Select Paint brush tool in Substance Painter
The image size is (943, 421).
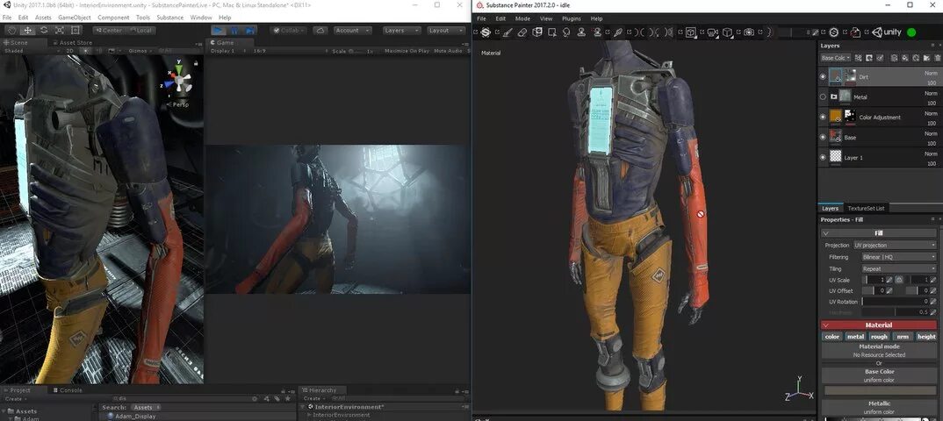point(507,32)
